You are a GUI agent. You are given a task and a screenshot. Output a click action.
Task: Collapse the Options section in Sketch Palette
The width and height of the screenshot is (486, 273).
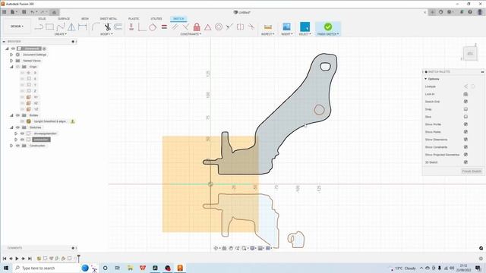tap(425, 79)
